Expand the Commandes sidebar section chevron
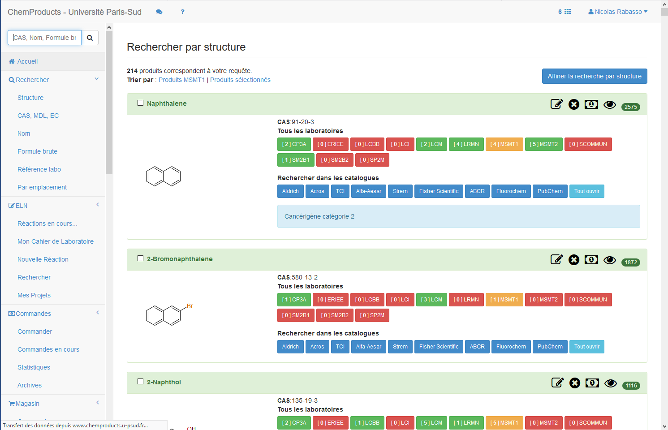This screenshot has height=430, width=668. (x=98, y=313)
